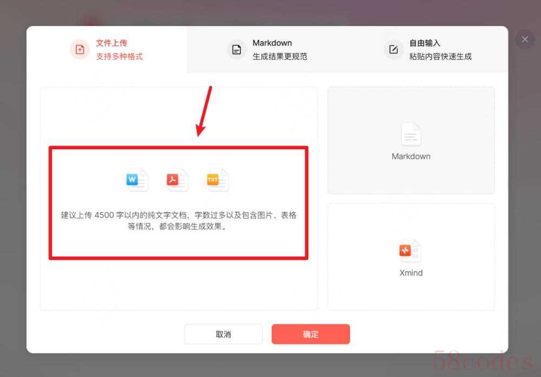The width and height of the screenshot is (541, 377).
Task: Click the Markdown label under file icon
Action: pyautogui.click(x=411, y=156)
